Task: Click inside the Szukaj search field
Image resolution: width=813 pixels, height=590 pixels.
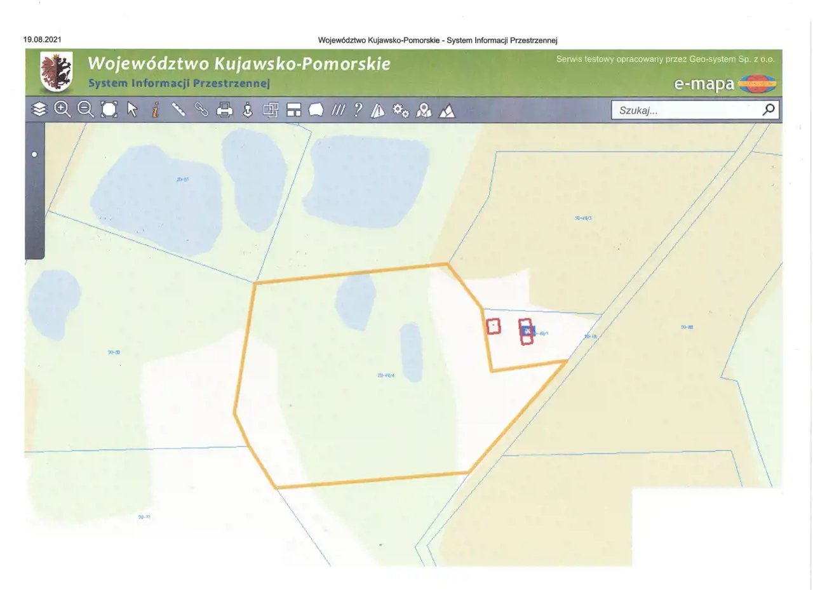Action: click(x=686, y=111)
